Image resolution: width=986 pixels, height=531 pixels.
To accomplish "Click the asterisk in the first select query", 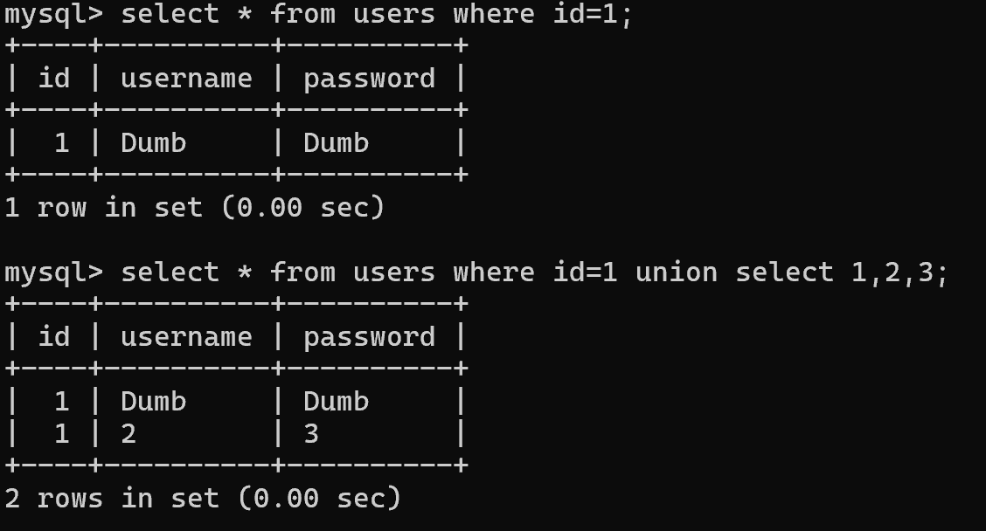I will click(245, 15).
